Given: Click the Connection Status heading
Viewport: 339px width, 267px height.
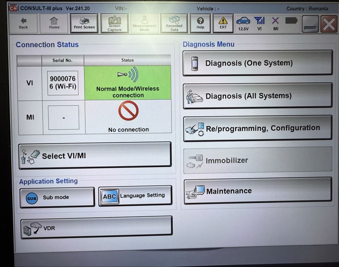Looking at the screenshot, I should 47,45.
